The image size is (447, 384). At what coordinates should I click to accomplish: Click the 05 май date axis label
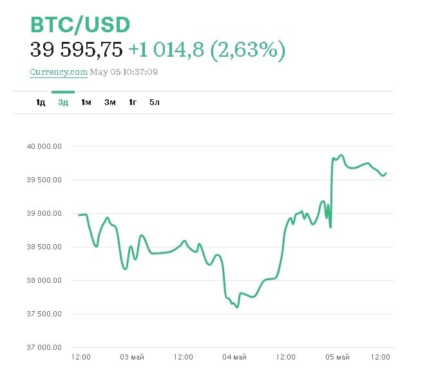pos(338,357)
